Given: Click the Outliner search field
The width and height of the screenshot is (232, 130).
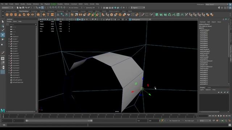Looking at the screenshot, I should point(23,24).
